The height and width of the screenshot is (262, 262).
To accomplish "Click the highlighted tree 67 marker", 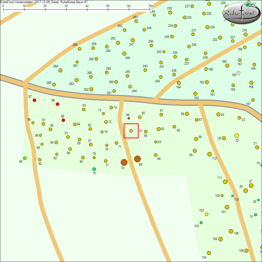I will 131,131.
